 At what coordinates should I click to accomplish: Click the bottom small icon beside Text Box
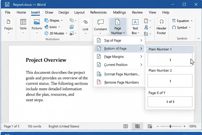tap(146, 34)
